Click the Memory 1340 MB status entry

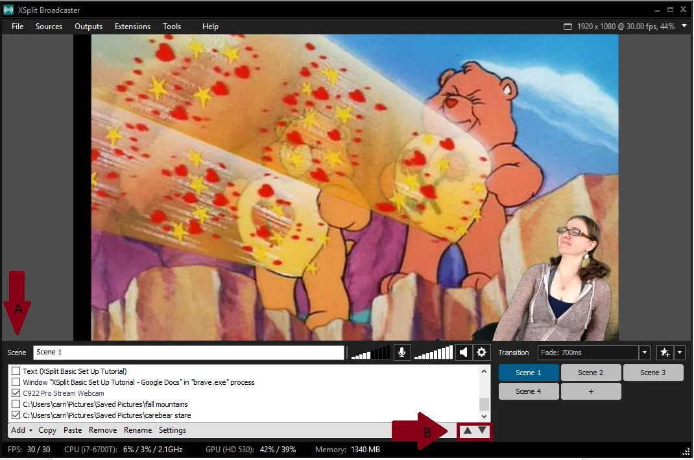pyautogui.click(x=348, y=450)
